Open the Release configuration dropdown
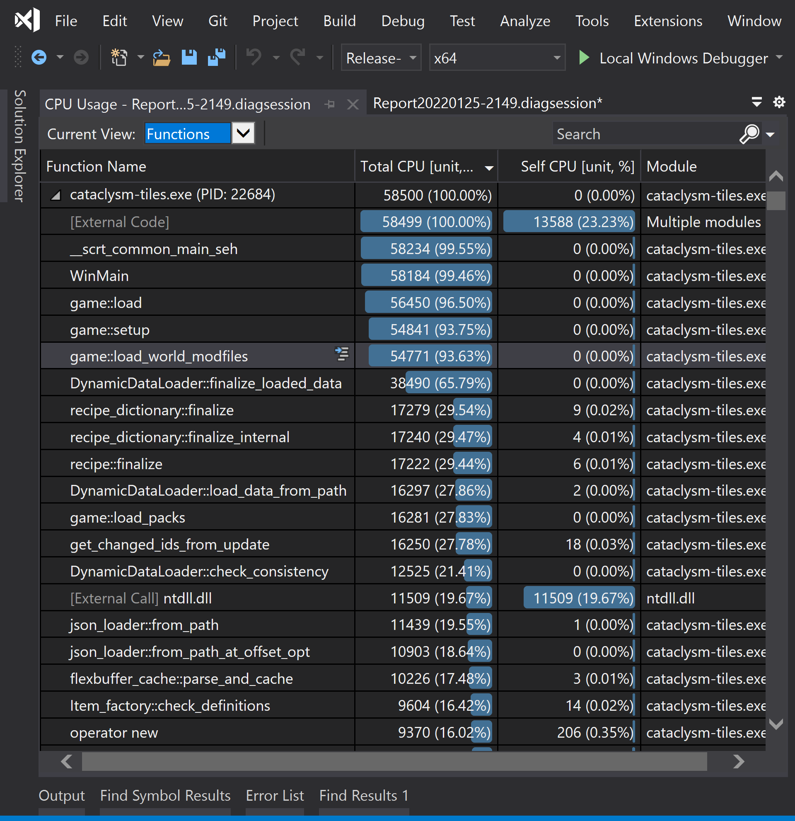 381,57
